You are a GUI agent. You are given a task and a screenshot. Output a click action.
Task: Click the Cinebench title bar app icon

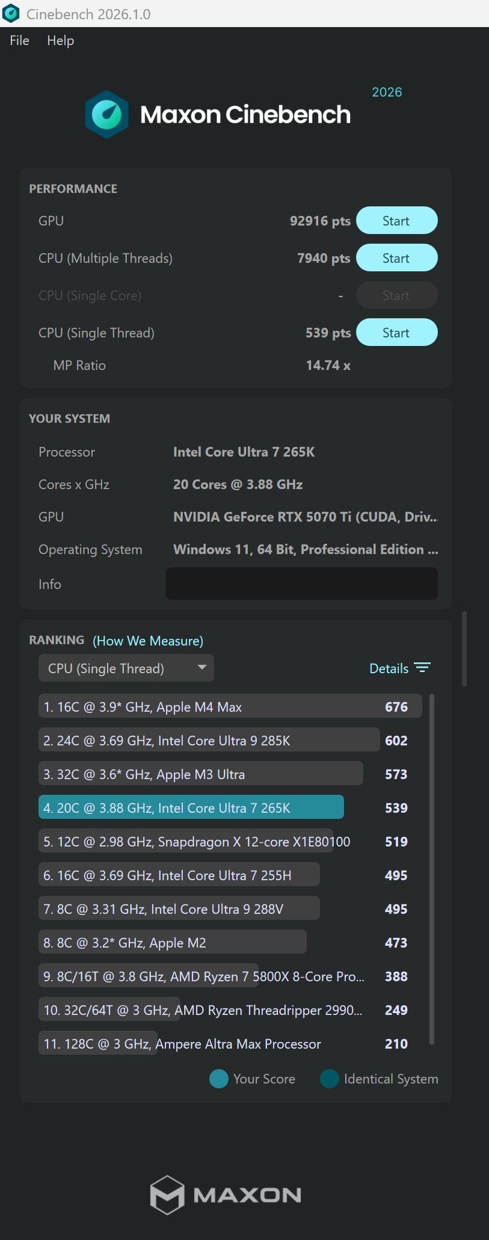[x=11, y=13]
